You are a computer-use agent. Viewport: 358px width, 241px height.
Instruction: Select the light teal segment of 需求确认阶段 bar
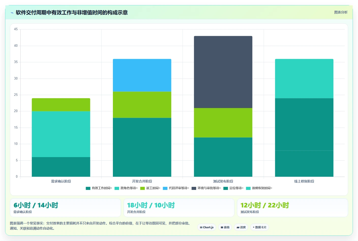coord(61,134)
